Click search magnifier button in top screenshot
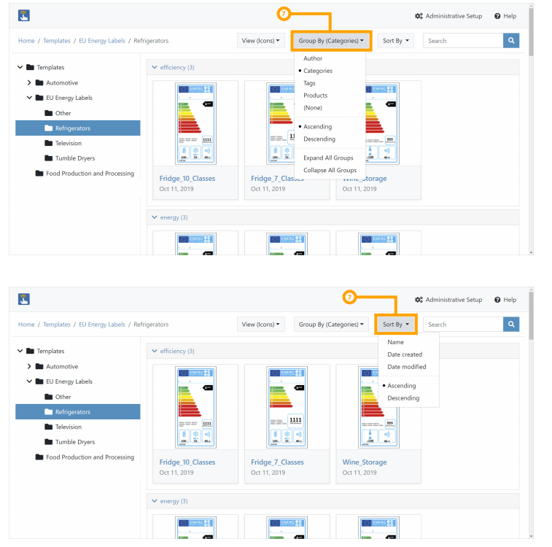The image size is (552, 547). tap(511, 41)
